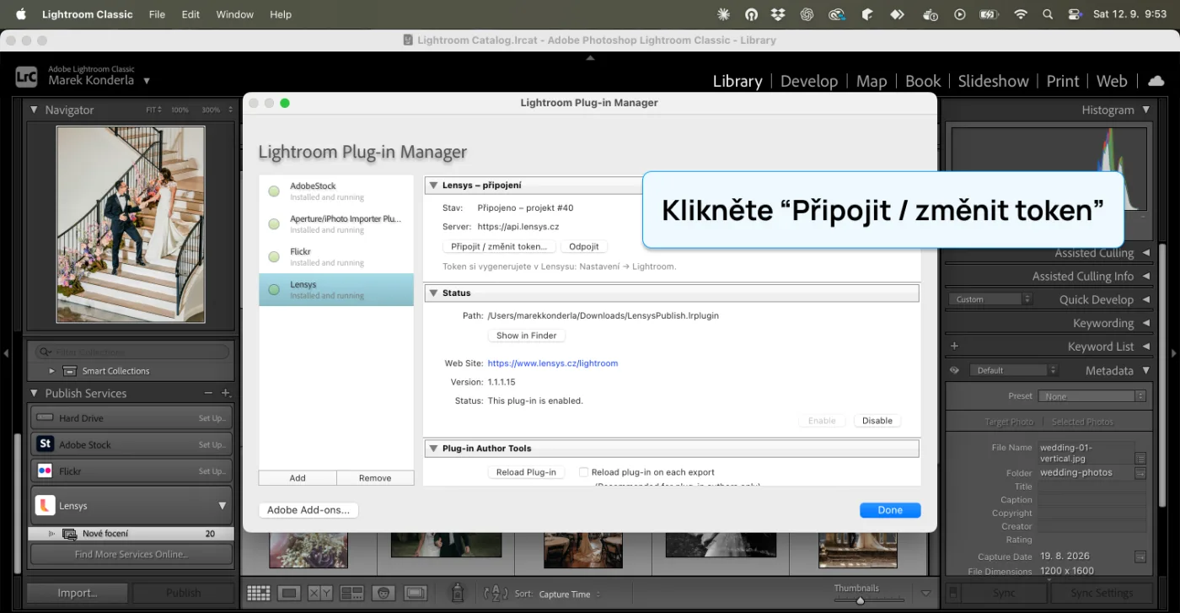This screenshot has width=1180, height=613.
Task: Open the metadata Preset None dropdown
Action: click(x=1091, y=396)
